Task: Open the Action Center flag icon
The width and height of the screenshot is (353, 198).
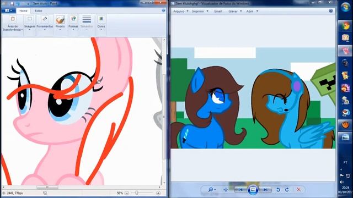Action: (341, 175)
